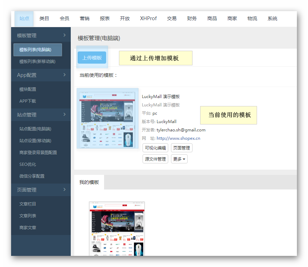Open the 开放 tab
The width and height of the screenshot is (308, 267).
click(x=125, y=19)
